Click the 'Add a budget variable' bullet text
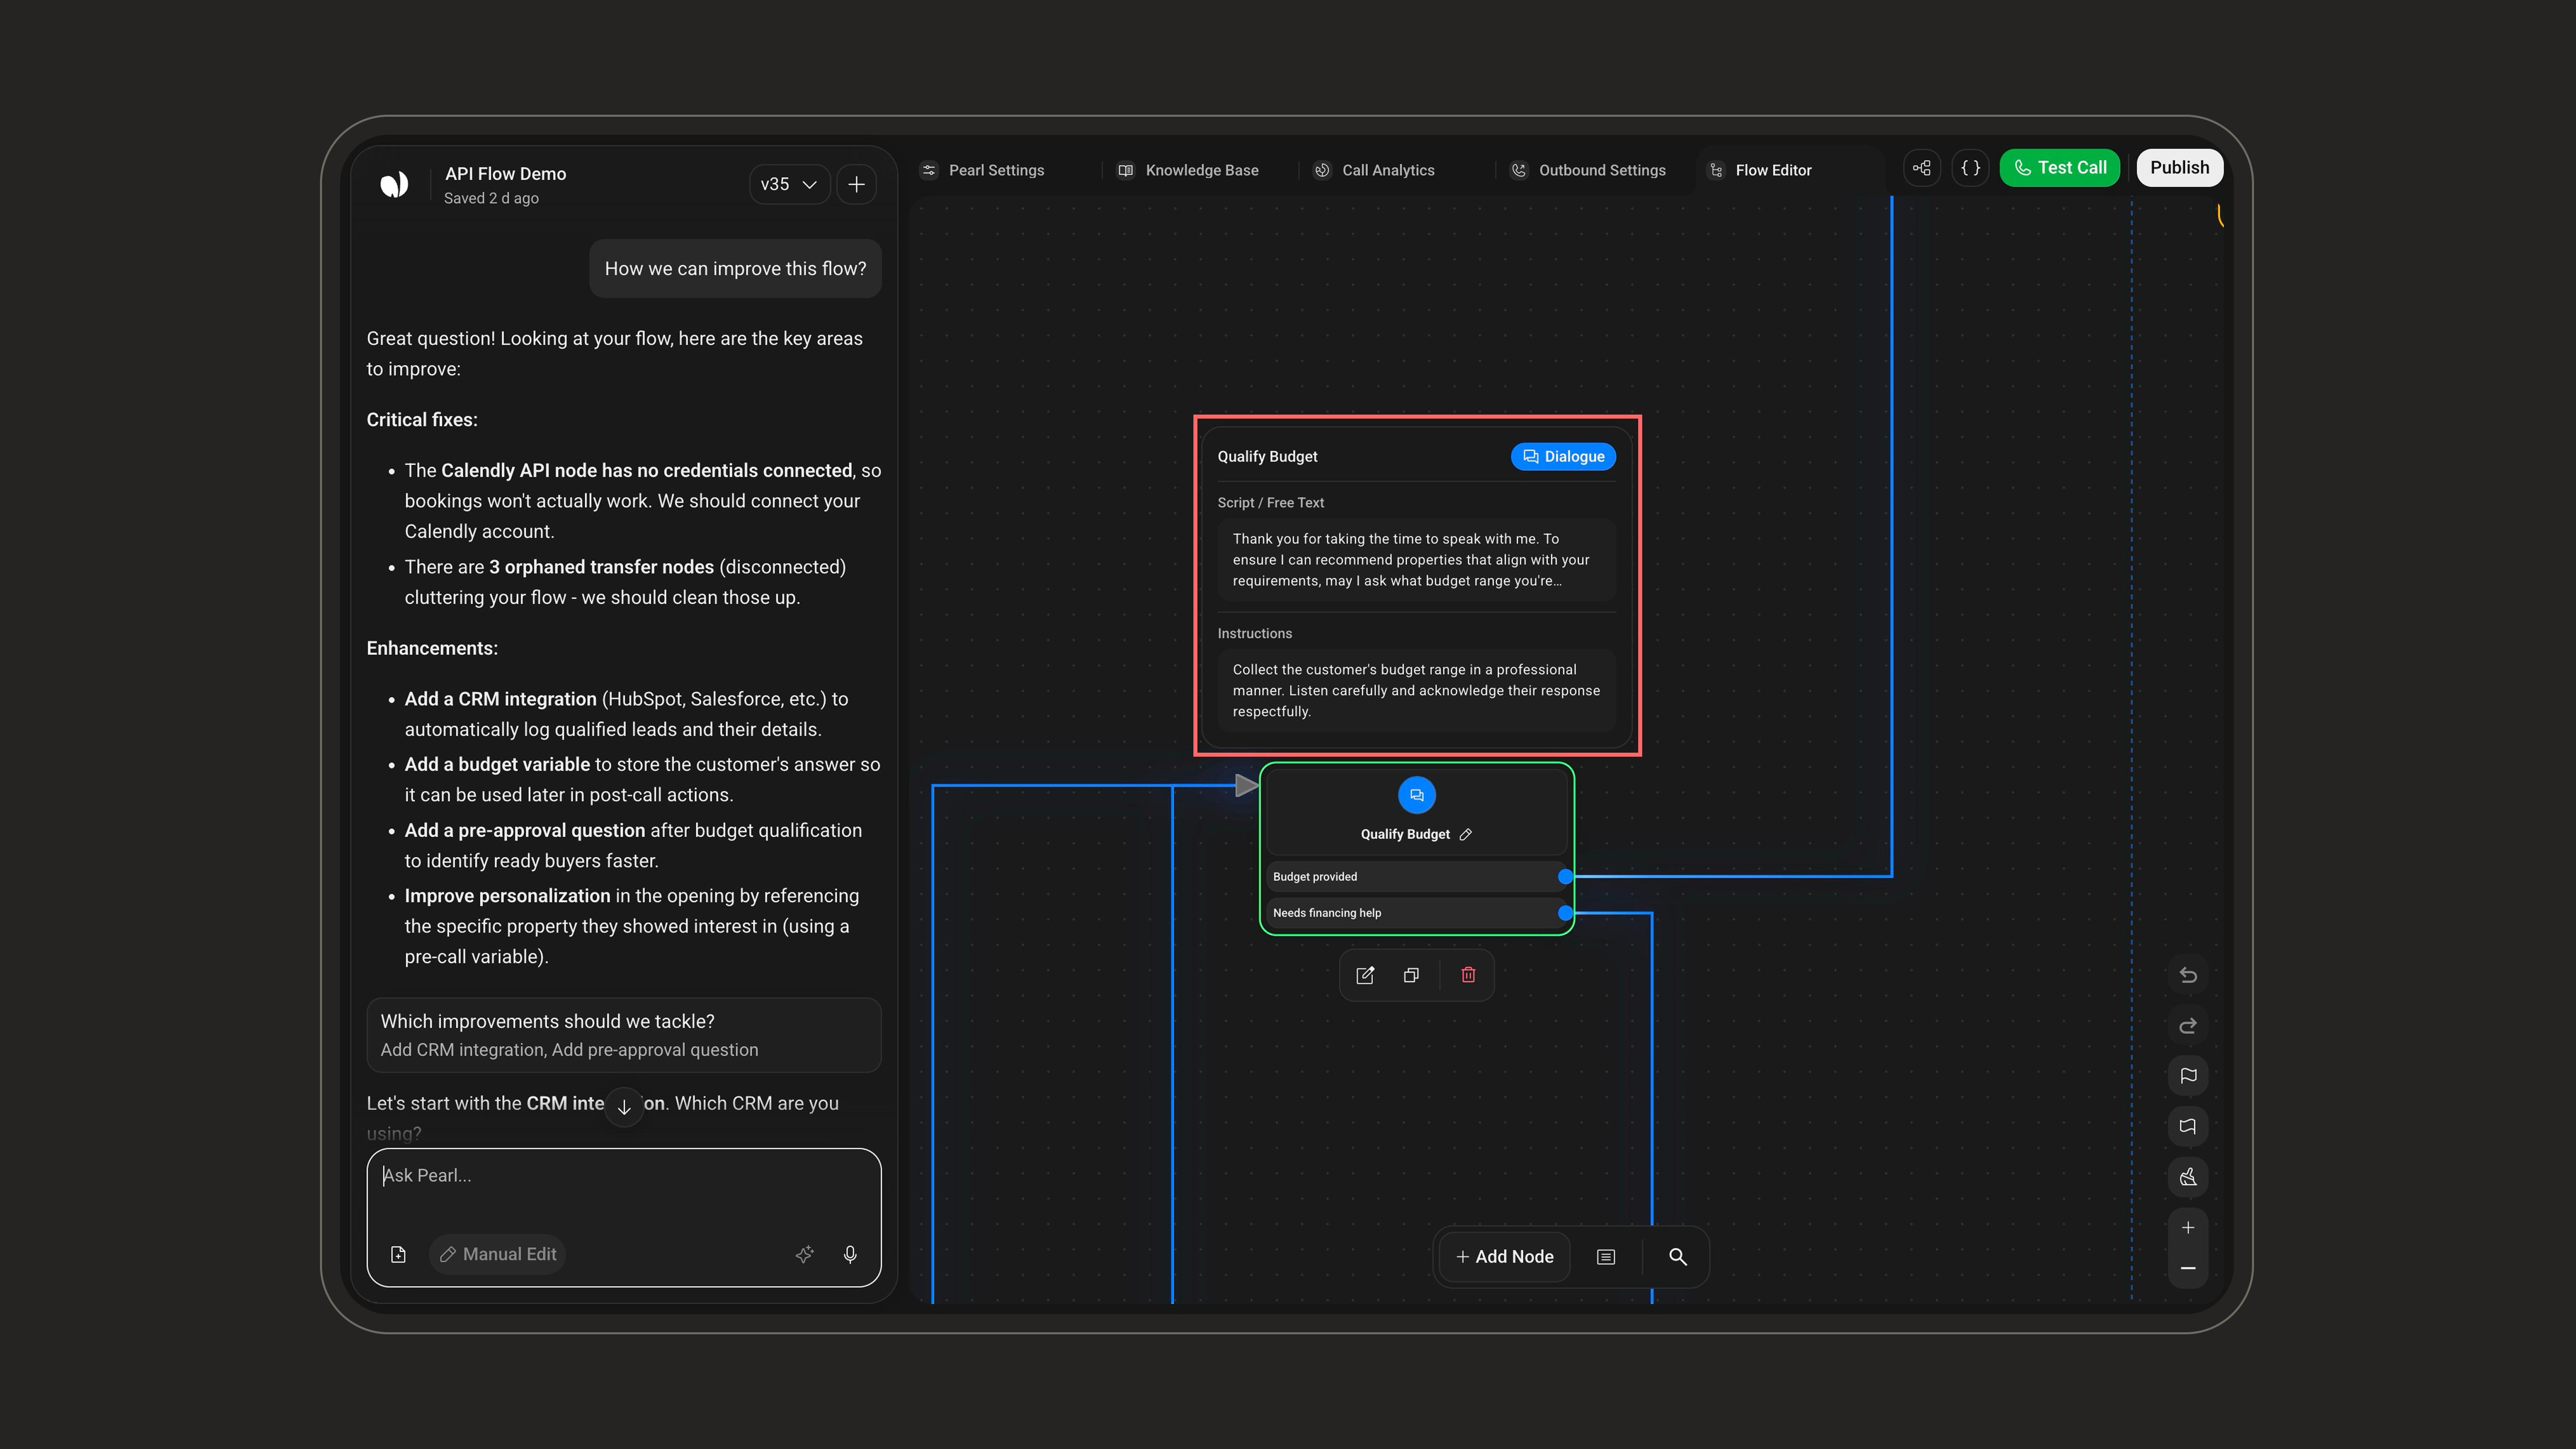Screen dimensions: 2576x1449 (497, 764)
